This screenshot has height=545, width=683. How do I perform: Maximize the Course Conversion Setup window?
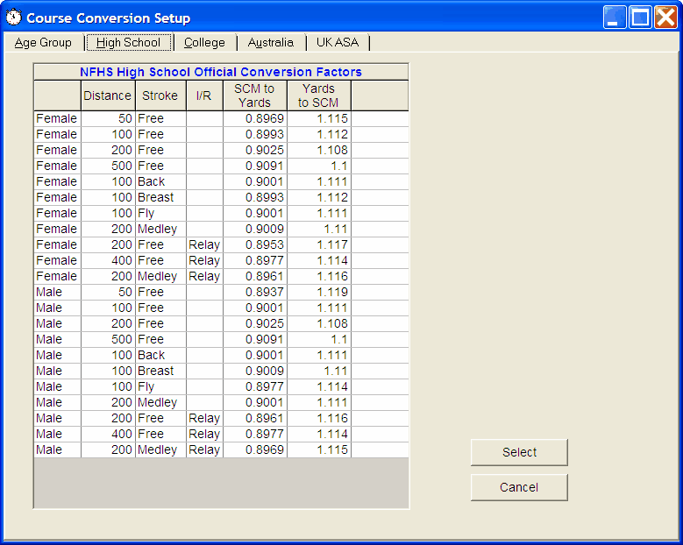[640, 18]
